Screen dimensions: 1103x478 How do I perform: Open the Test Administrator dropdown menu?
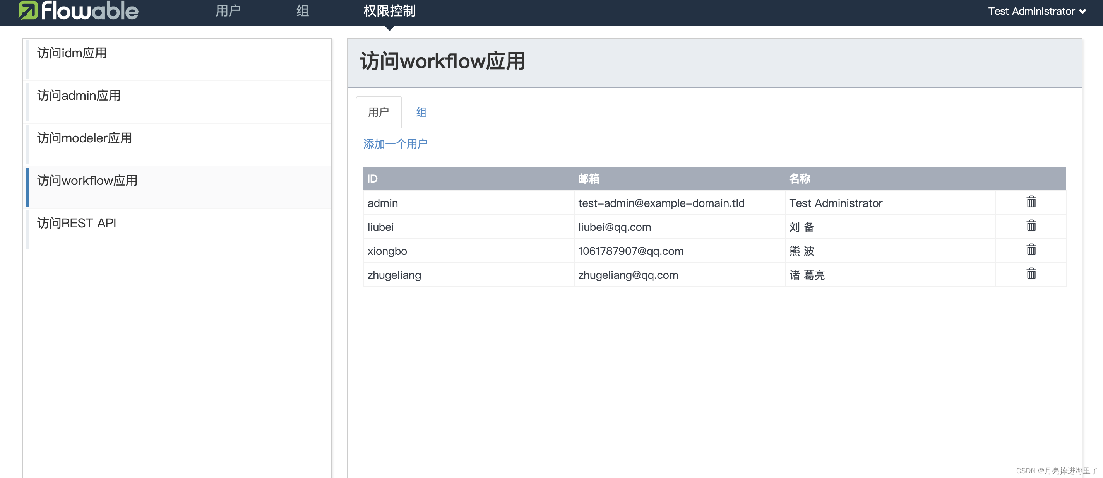[x=1037, y=11]
